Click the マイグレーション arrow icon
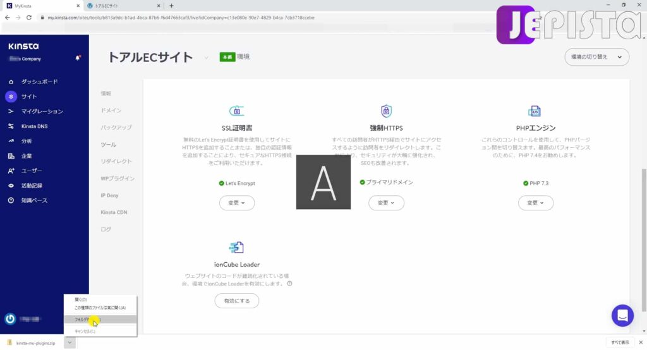The height and width of the screenshot is (350, 647). point(11,111)
